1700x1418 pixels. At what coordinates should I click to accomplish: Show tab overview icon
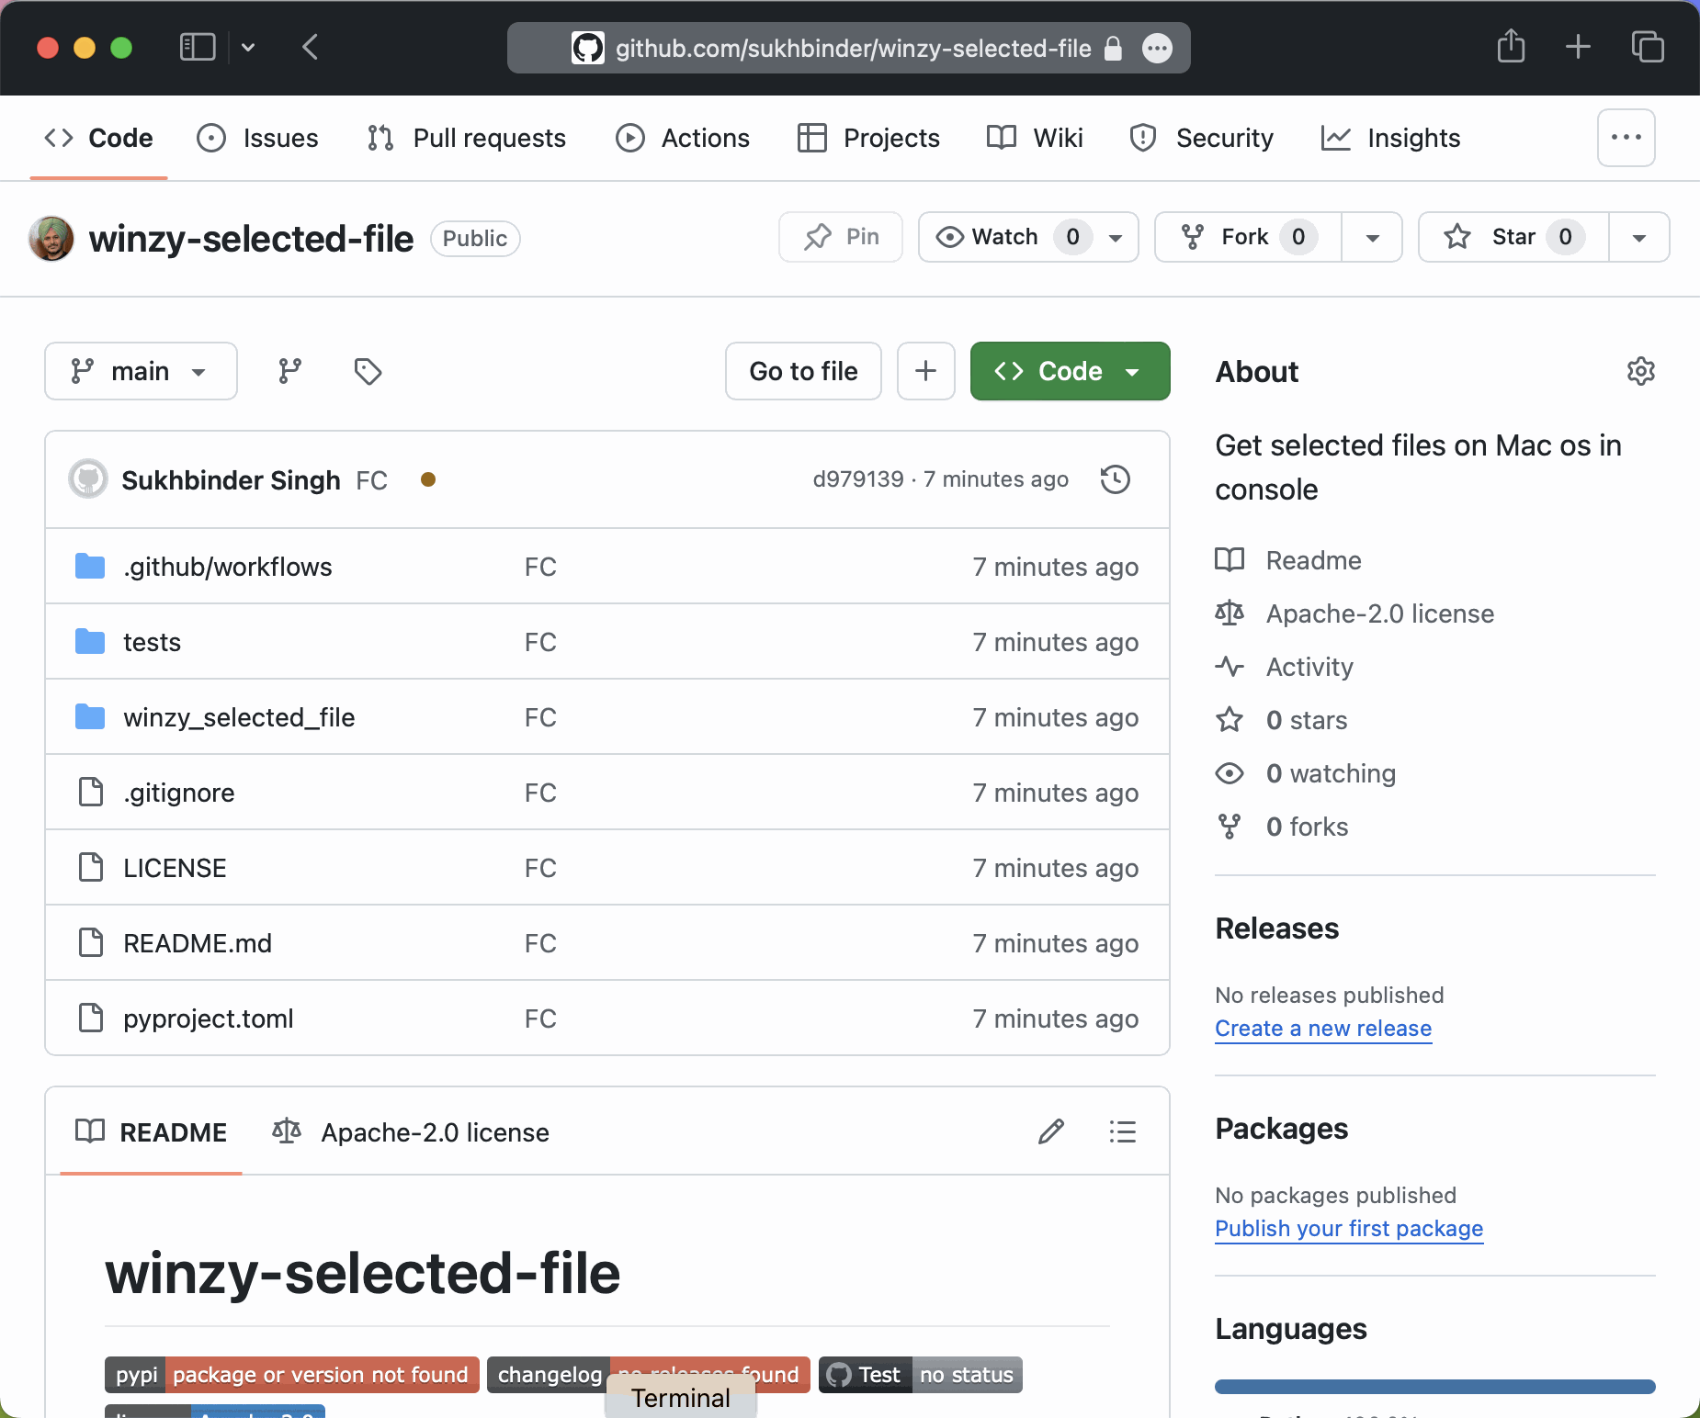[x=1647, y=46]
